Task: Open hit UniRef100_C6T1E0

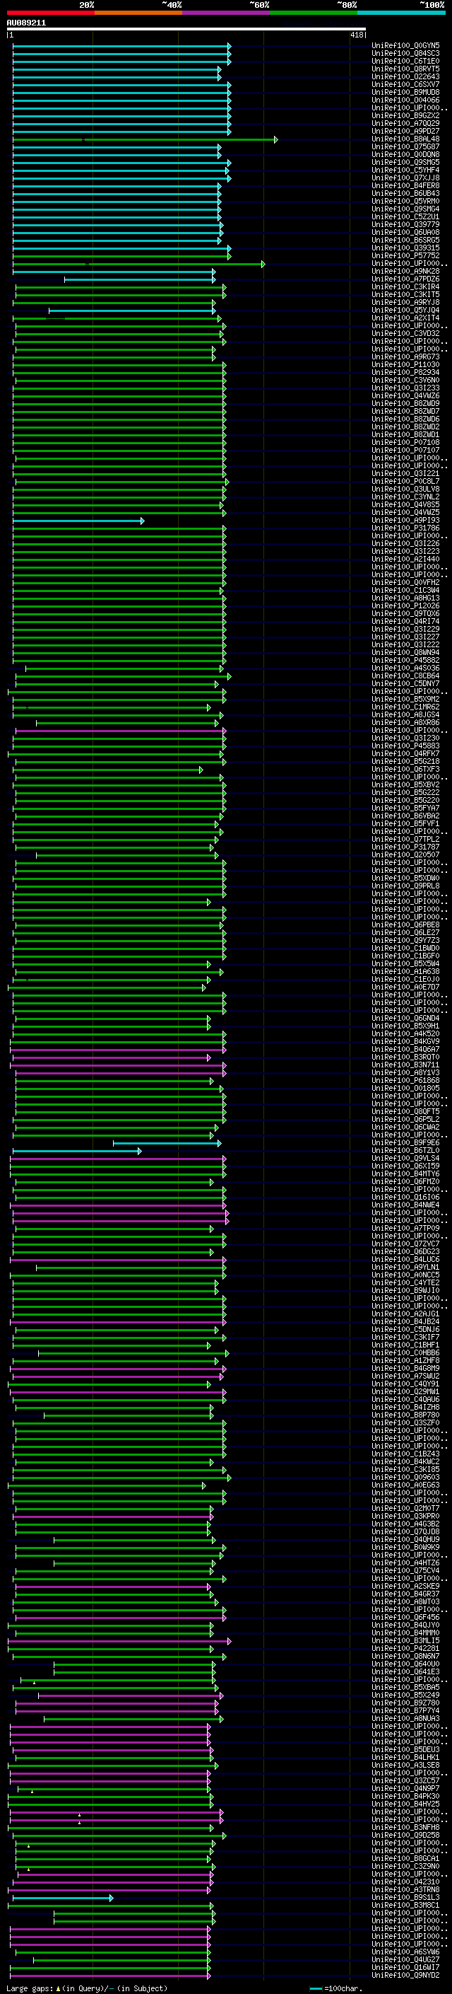Action: point(405,61)
